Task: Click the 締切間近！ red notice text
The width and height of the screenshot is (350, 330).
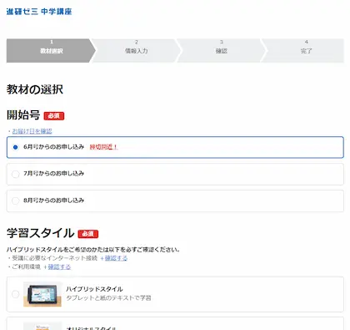Action: point(103,147)
